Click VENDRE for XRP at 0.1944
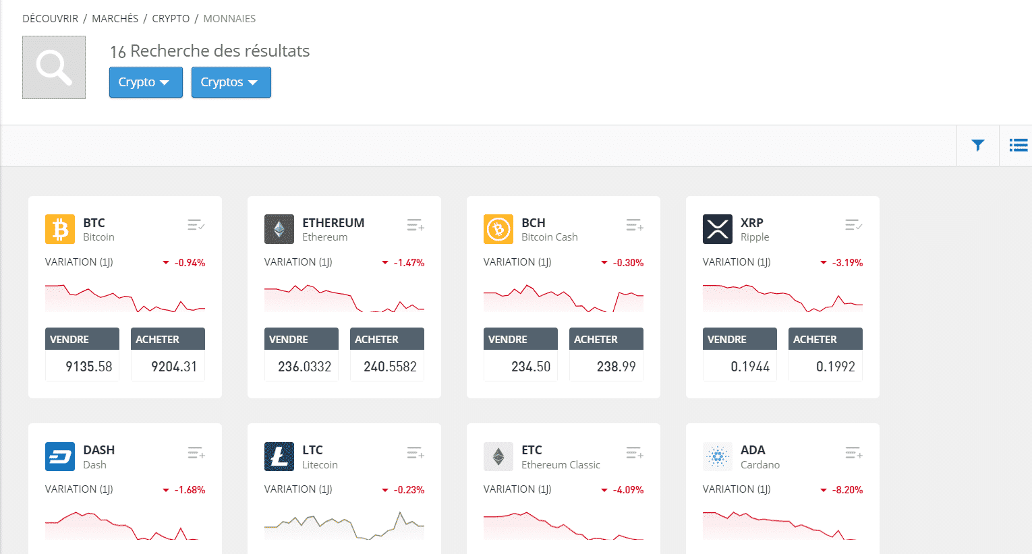This screenshot has height=554, width=1032. tap(740, 355)
